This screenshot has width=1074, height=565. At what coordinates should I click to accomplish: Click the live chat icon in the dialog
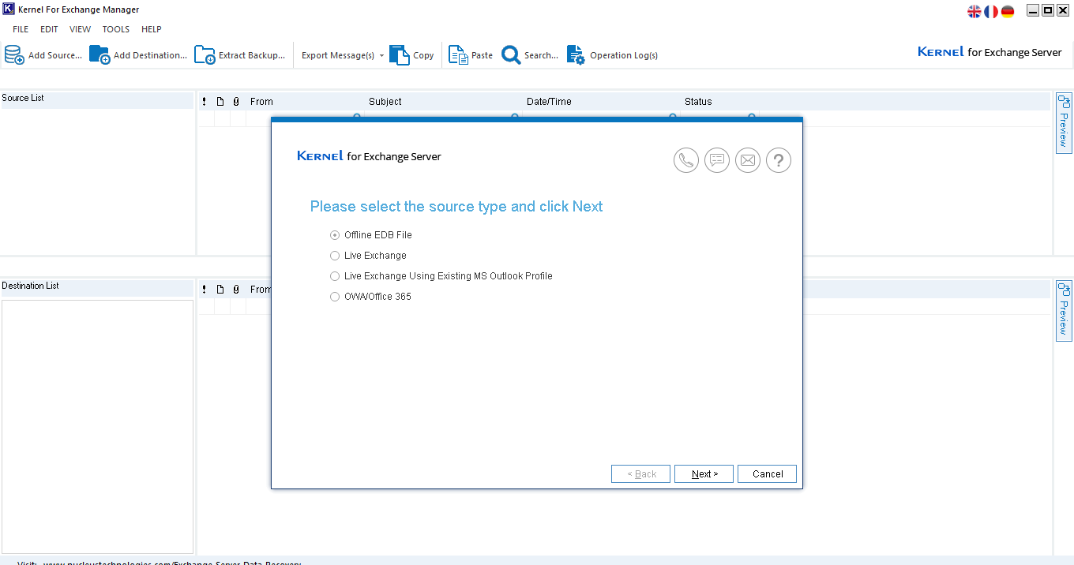(x=717, y=160)
